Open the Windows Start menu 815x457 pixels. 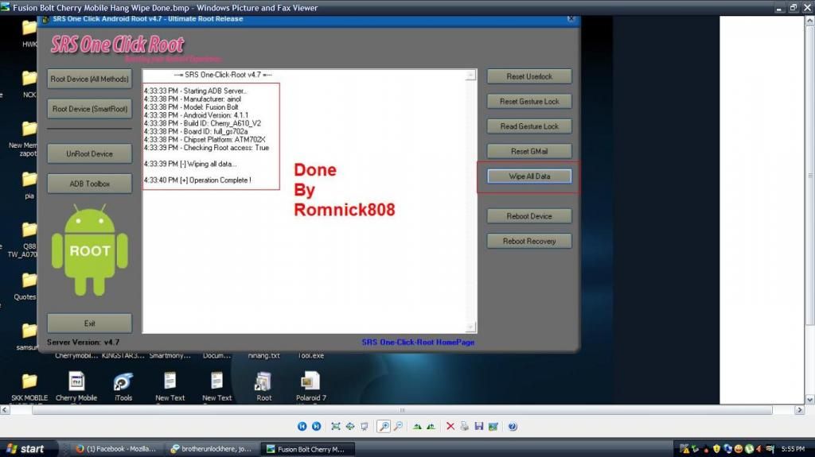24,449
